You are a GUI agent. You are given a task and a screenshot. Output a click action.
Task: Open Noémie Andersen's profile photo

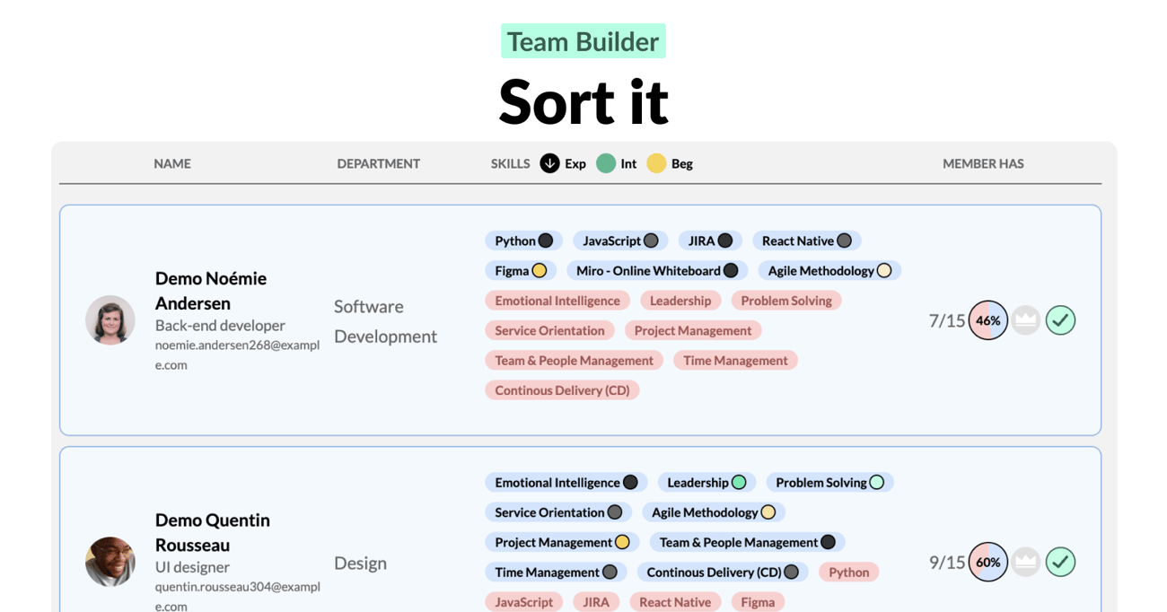pyautogui.click(x=110, y=320)
